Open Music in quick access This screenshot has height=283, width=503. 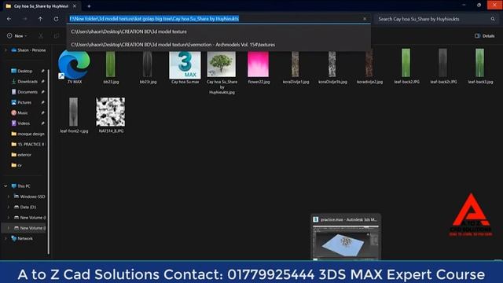[x=23, y=112]
